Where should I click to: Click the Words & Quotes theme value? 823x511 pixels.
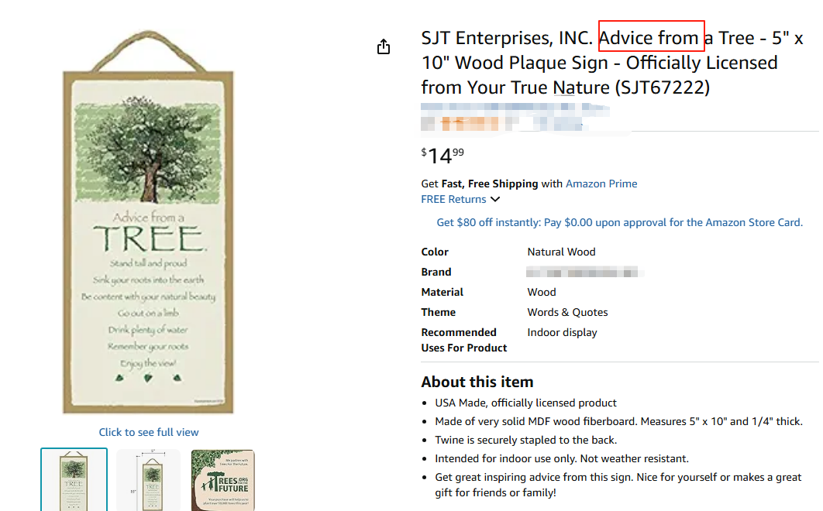(567, 312)
